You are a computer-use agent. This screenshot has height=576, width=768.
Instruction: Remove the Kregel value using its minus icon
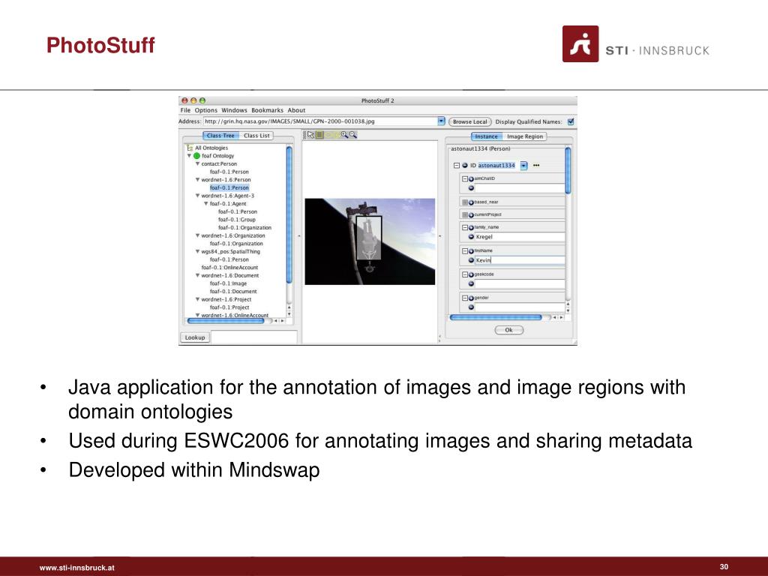[471, 236]
